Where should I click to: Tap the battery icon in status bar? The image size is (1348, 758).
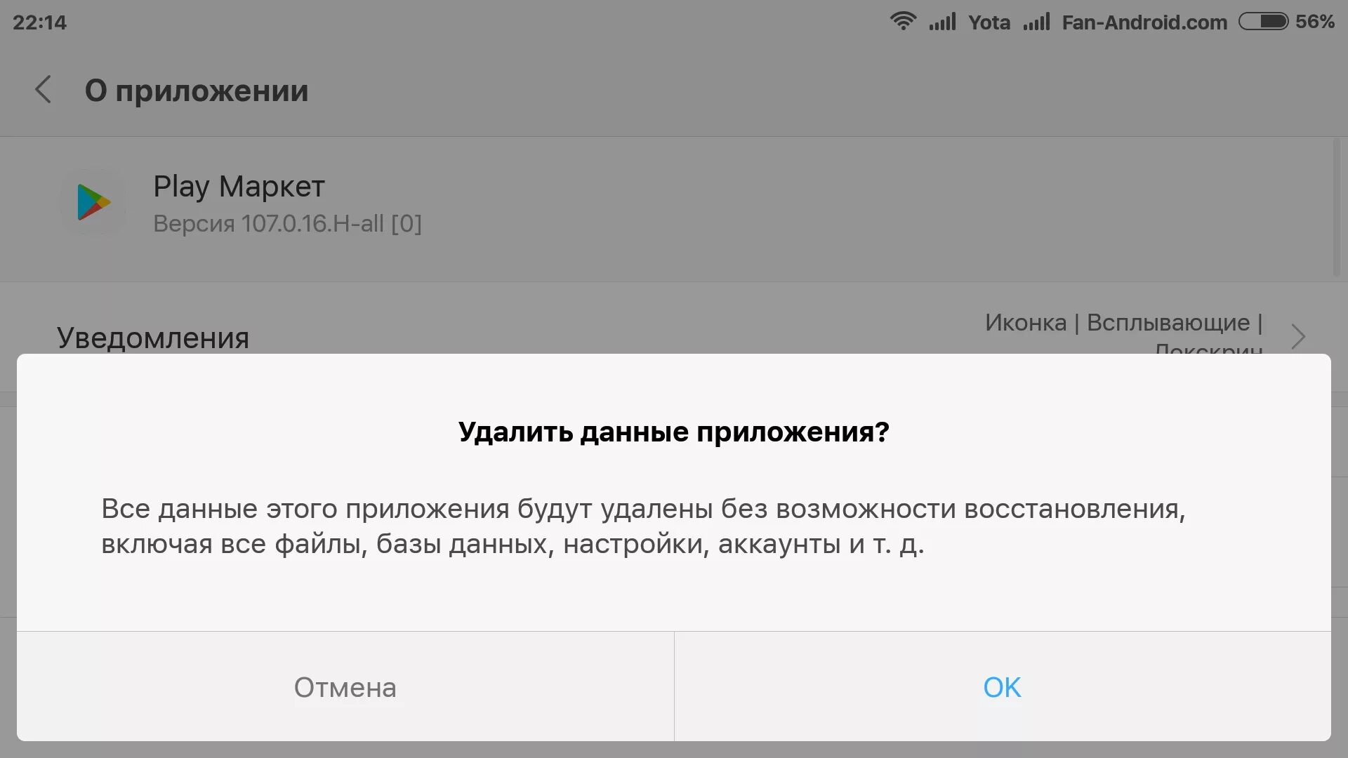(1263, 22)
